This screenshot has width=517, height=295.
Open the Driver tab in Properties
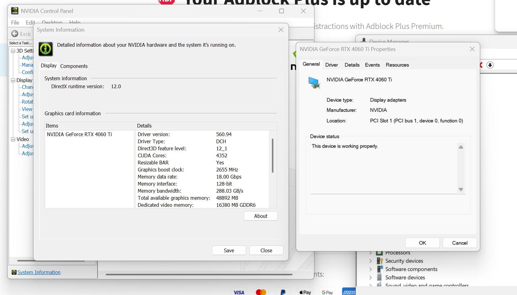332,65
